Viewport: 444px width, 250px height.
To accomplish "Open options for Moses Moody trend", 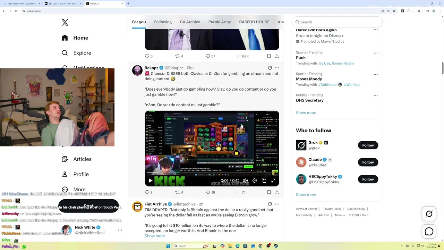I will coord(376,74).
